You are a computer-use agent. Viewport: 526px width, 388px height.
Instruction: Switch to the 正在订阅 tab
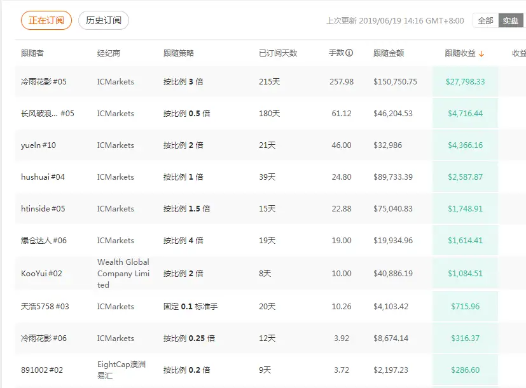pos(46,20)
